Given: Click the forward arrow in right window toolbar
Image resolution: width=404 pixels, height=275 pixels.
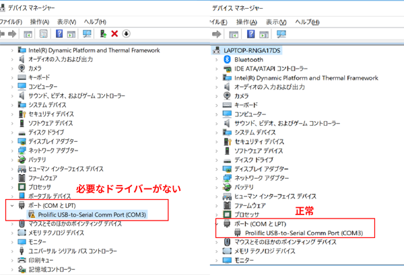Looking at the screenshot, I should [x=216, y=34].
